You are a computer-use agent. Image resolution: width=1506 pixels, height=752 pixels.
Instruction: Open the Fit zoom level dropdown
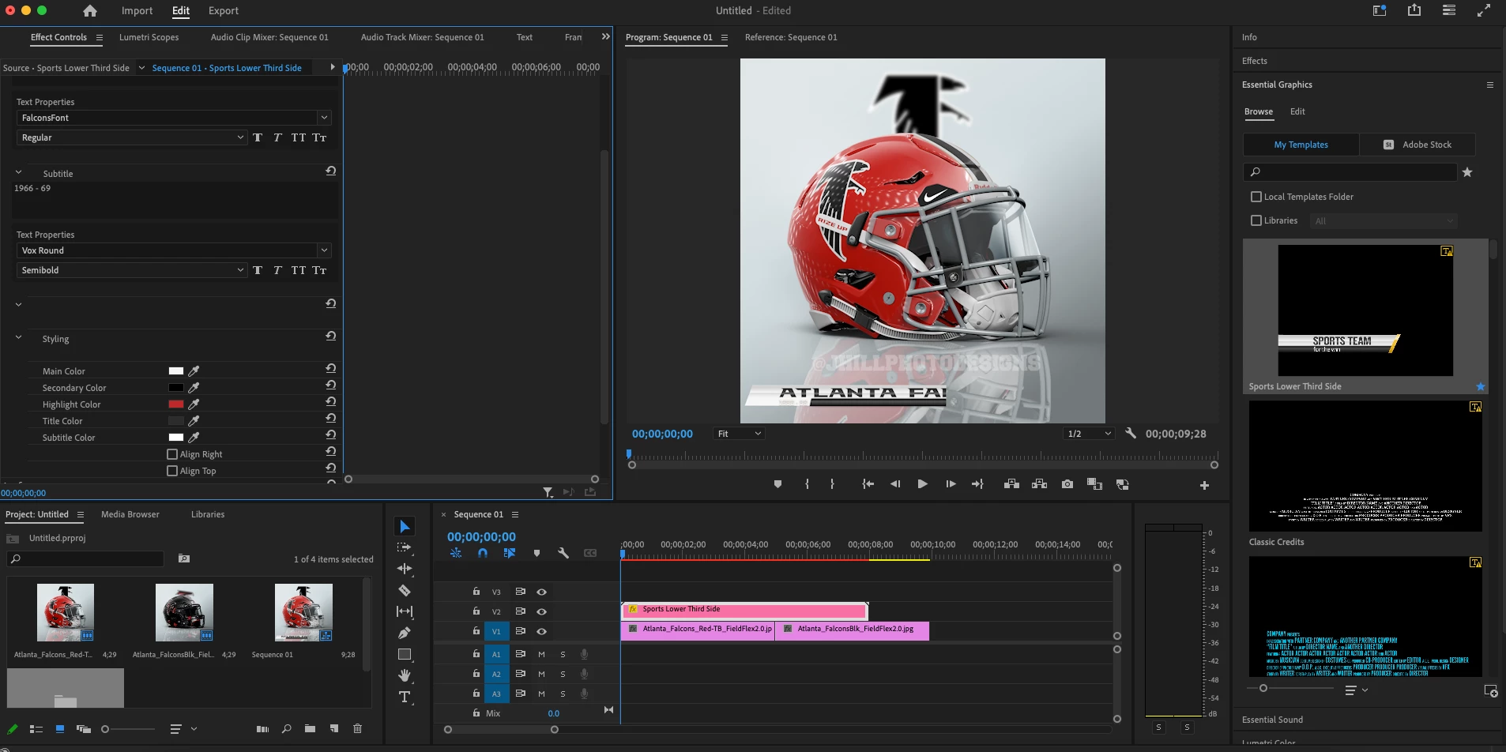pyautogui.click(x=739, y=434)
